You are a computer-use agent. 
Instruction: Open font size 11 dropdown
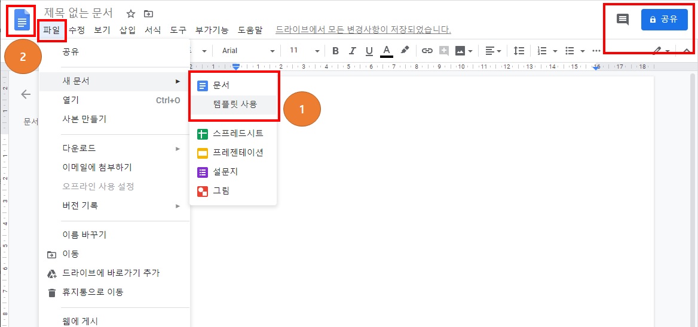[305, 51]
